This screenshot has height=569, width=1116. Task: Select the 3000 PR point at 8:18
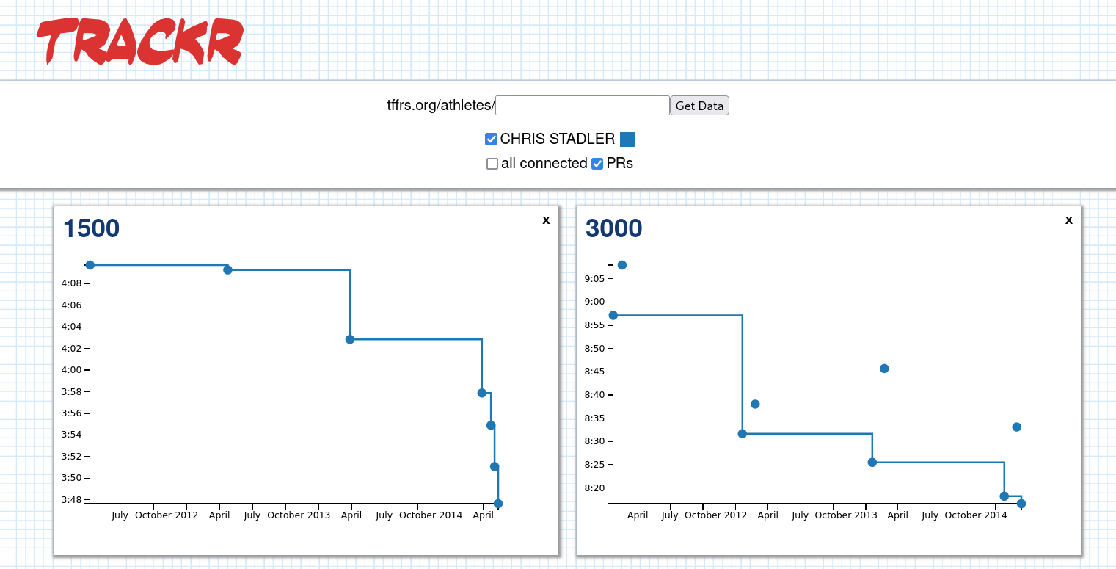pyautogui.click(x=1004, y=496)
